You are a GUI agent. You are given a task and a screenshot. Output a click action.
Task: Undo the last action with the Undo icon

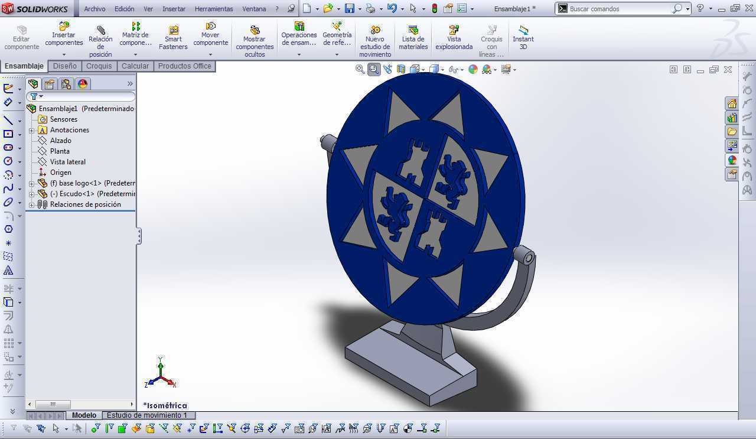click(x=392, y=8)
